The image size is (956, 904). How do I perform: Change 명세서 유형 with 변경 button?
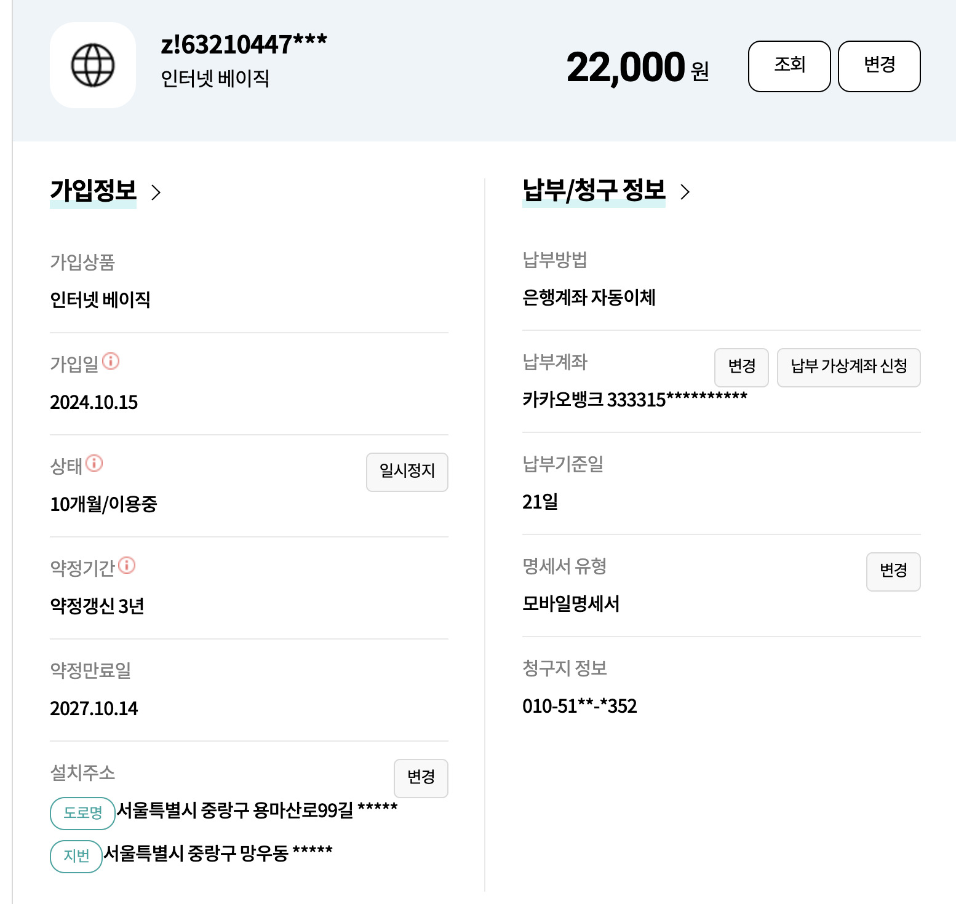coord(893,572)
